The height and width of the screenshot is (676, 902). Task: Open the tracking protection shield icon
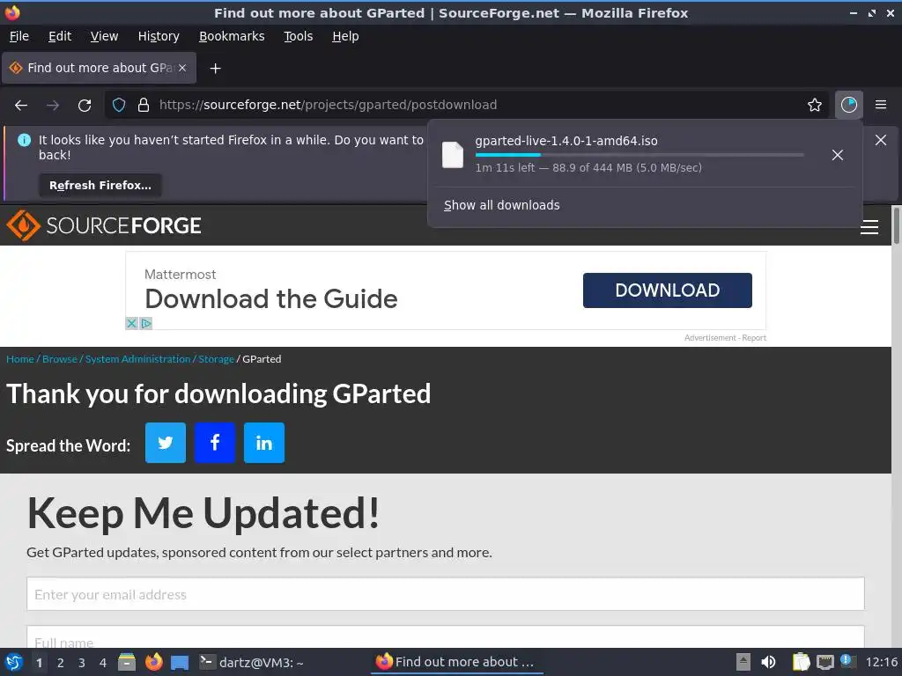click(119, 106)
